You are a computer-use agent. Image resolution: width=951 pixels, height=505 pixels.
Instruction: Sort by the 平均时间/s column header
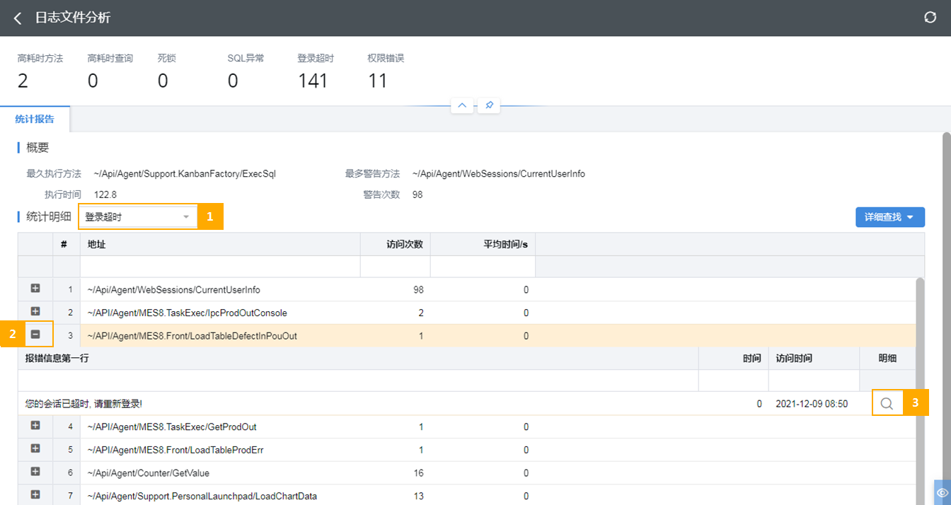(483, 244)
